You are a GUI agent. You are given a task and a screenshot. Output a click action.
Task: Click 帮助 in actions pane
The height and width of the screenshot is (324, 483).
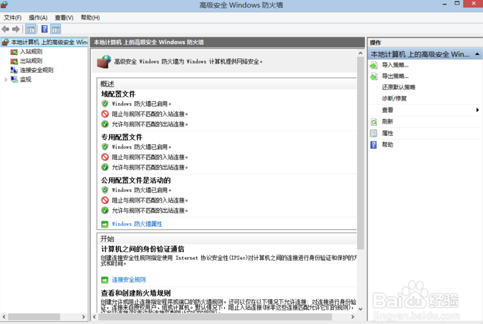coord(387,145)
